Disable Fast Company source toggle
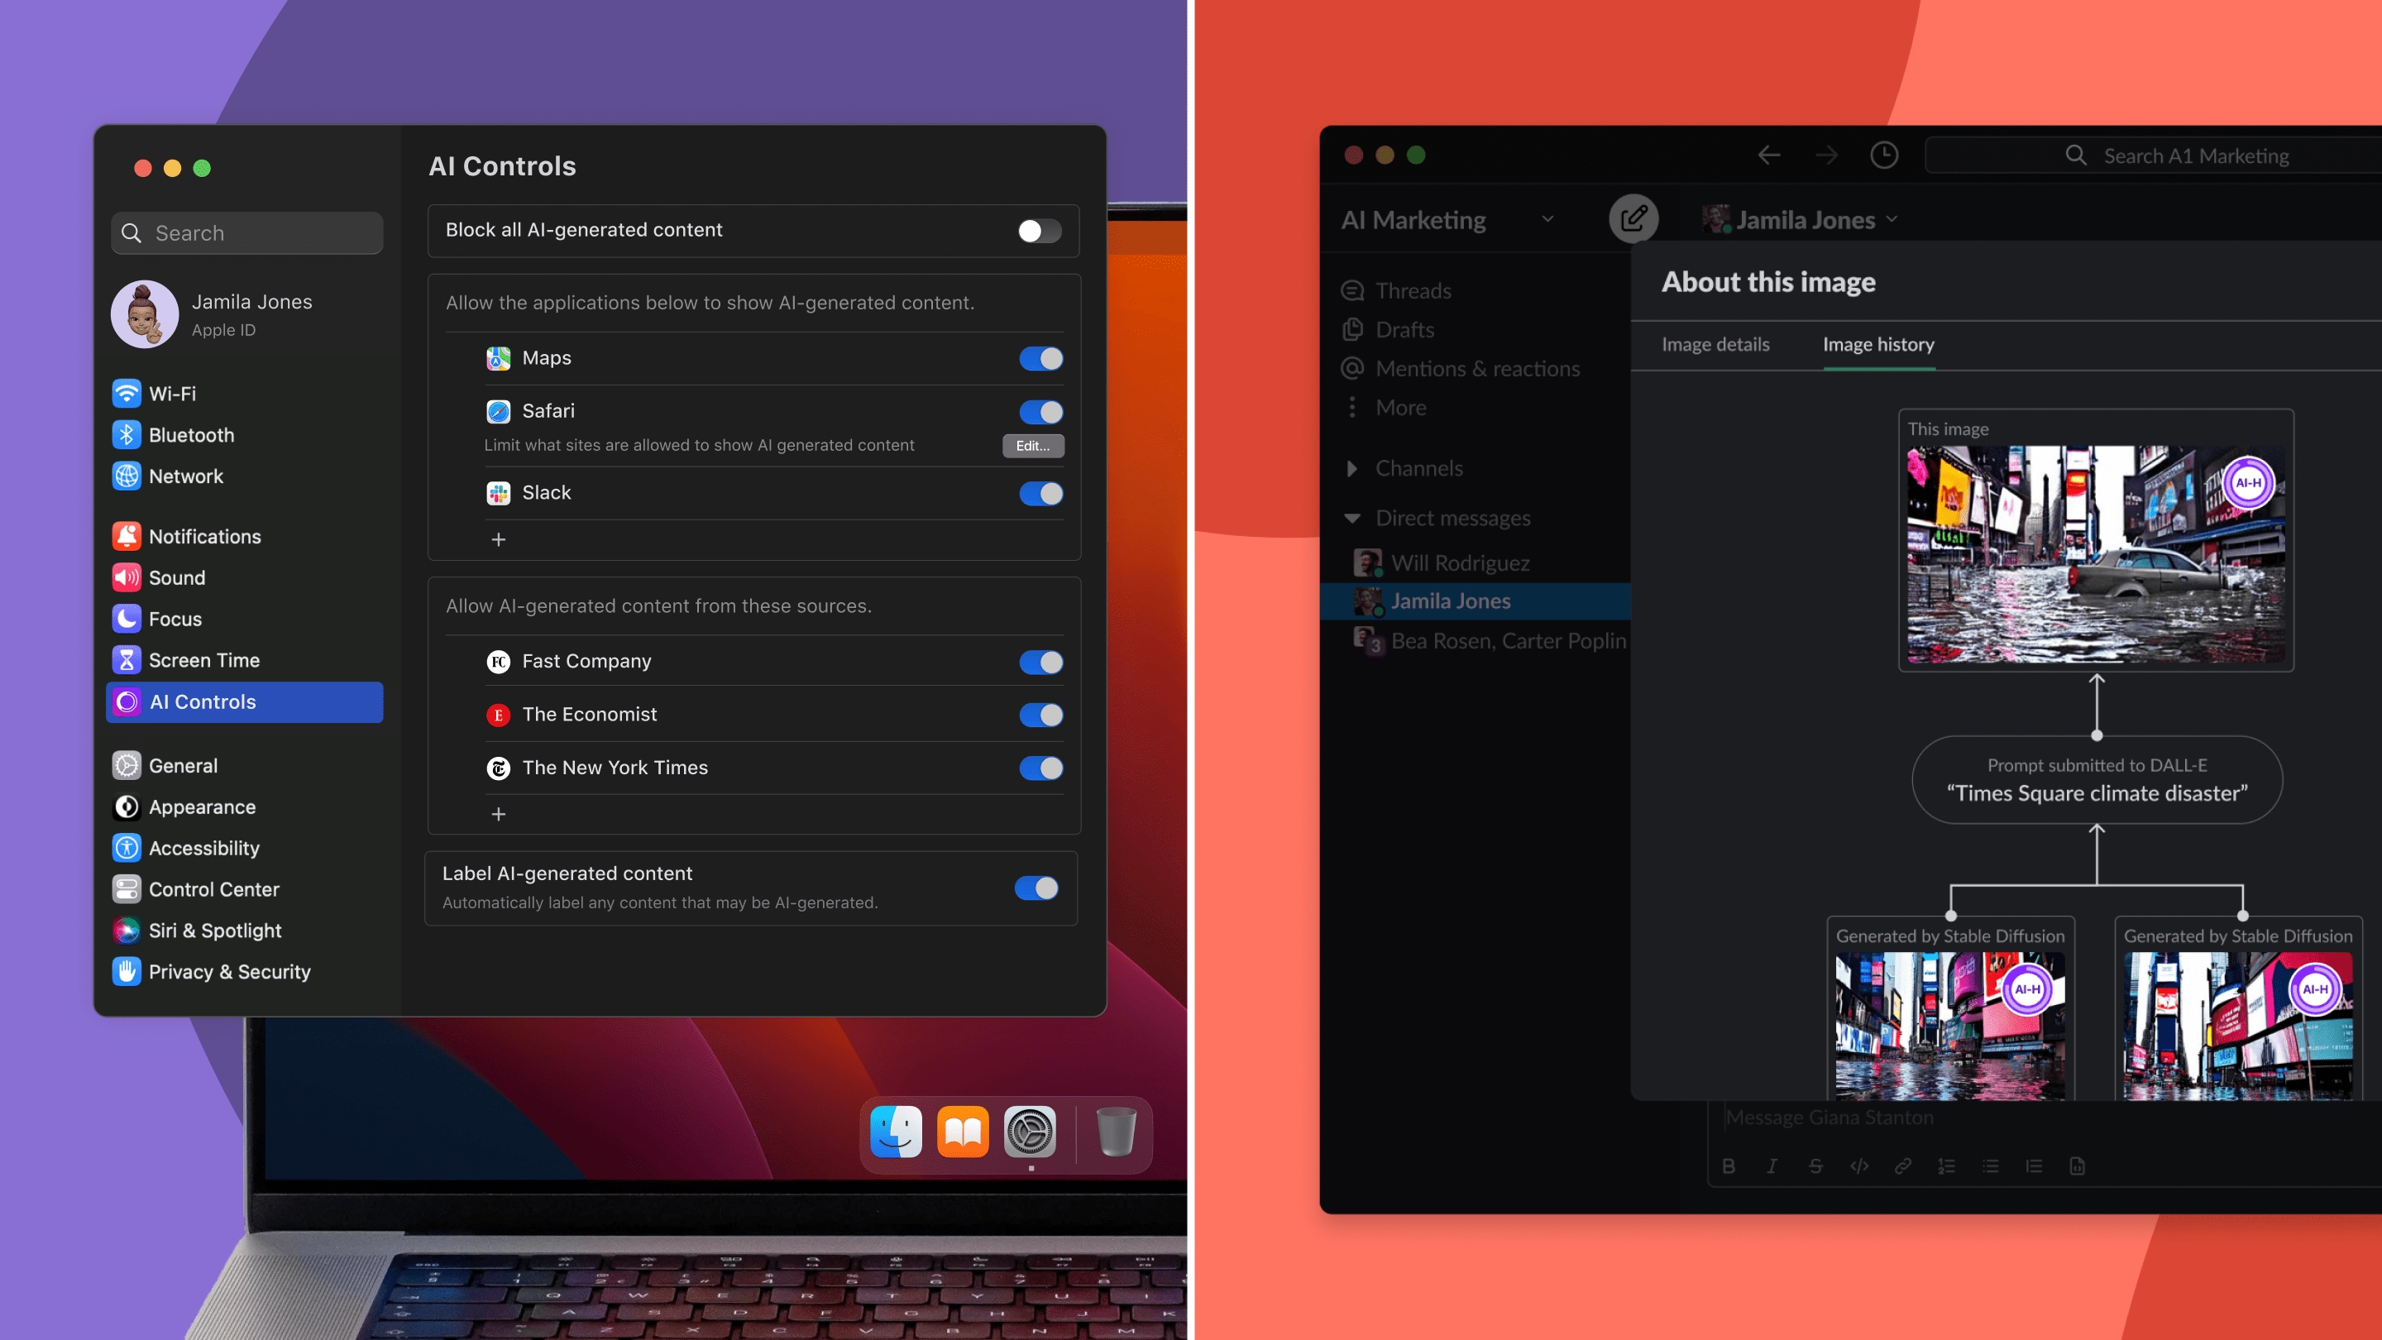 point(1041,661)
